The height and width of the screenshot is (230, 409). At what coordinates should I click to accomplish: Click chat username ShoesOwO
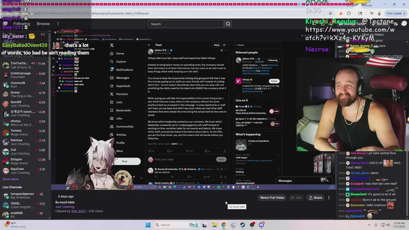[x=358, y=194]
